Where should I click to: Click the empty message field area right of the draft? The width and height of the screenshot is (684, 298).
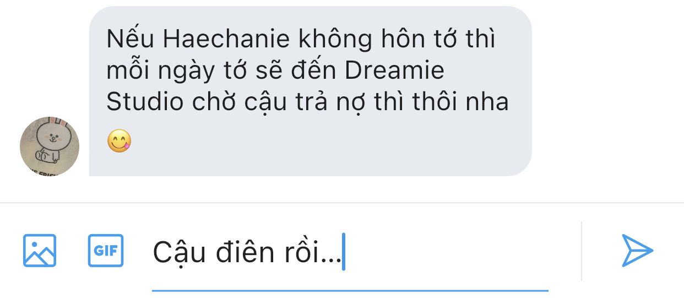(x=447, y=253)
